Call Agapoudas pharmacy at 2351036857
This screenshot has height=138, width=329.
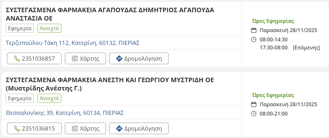(x=34, y=59)
